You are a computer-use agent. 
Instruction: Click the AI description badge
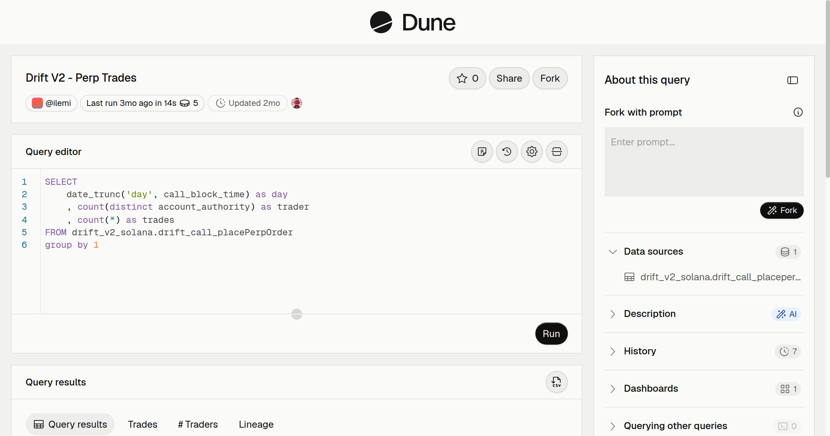786,314
